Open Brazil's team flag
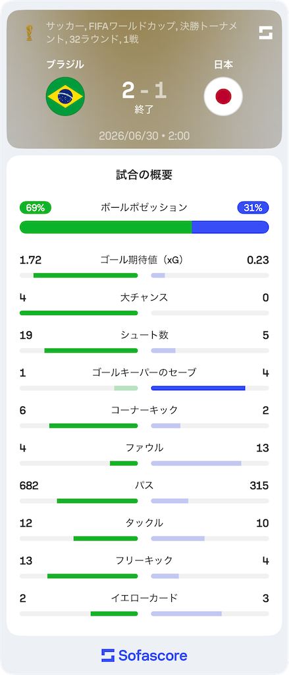The height and width of the screenshot is (675, 289). [x=65, y=96]
